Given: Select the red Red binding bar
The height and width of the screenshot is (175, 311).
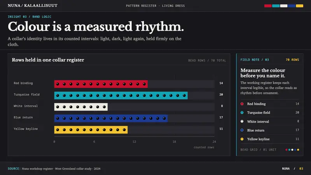Looking at the screenshot, I should (101, 84).
